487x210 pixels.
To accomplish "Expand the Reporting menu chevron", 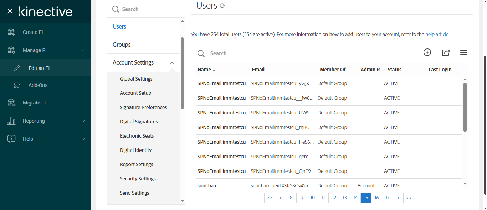I will coord(83,121).
